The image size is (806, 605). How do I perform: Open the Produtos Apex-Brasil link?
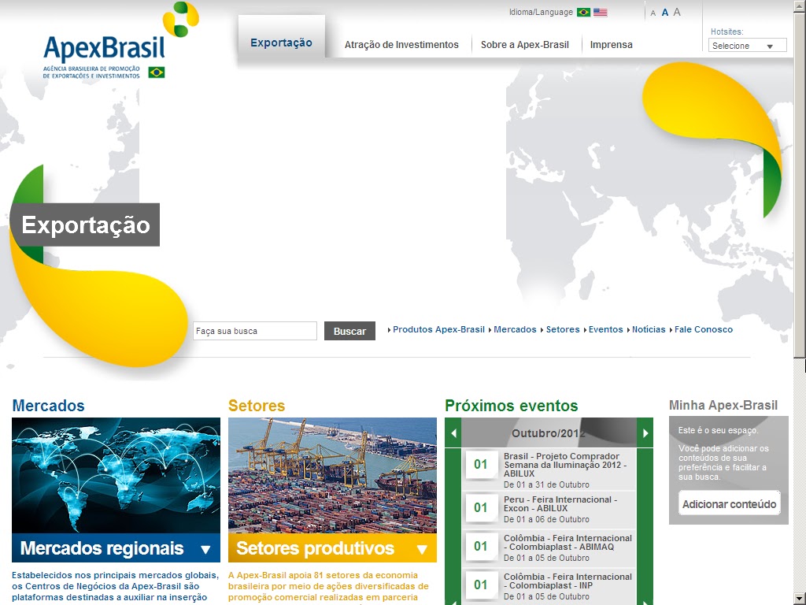pos(438,329)
